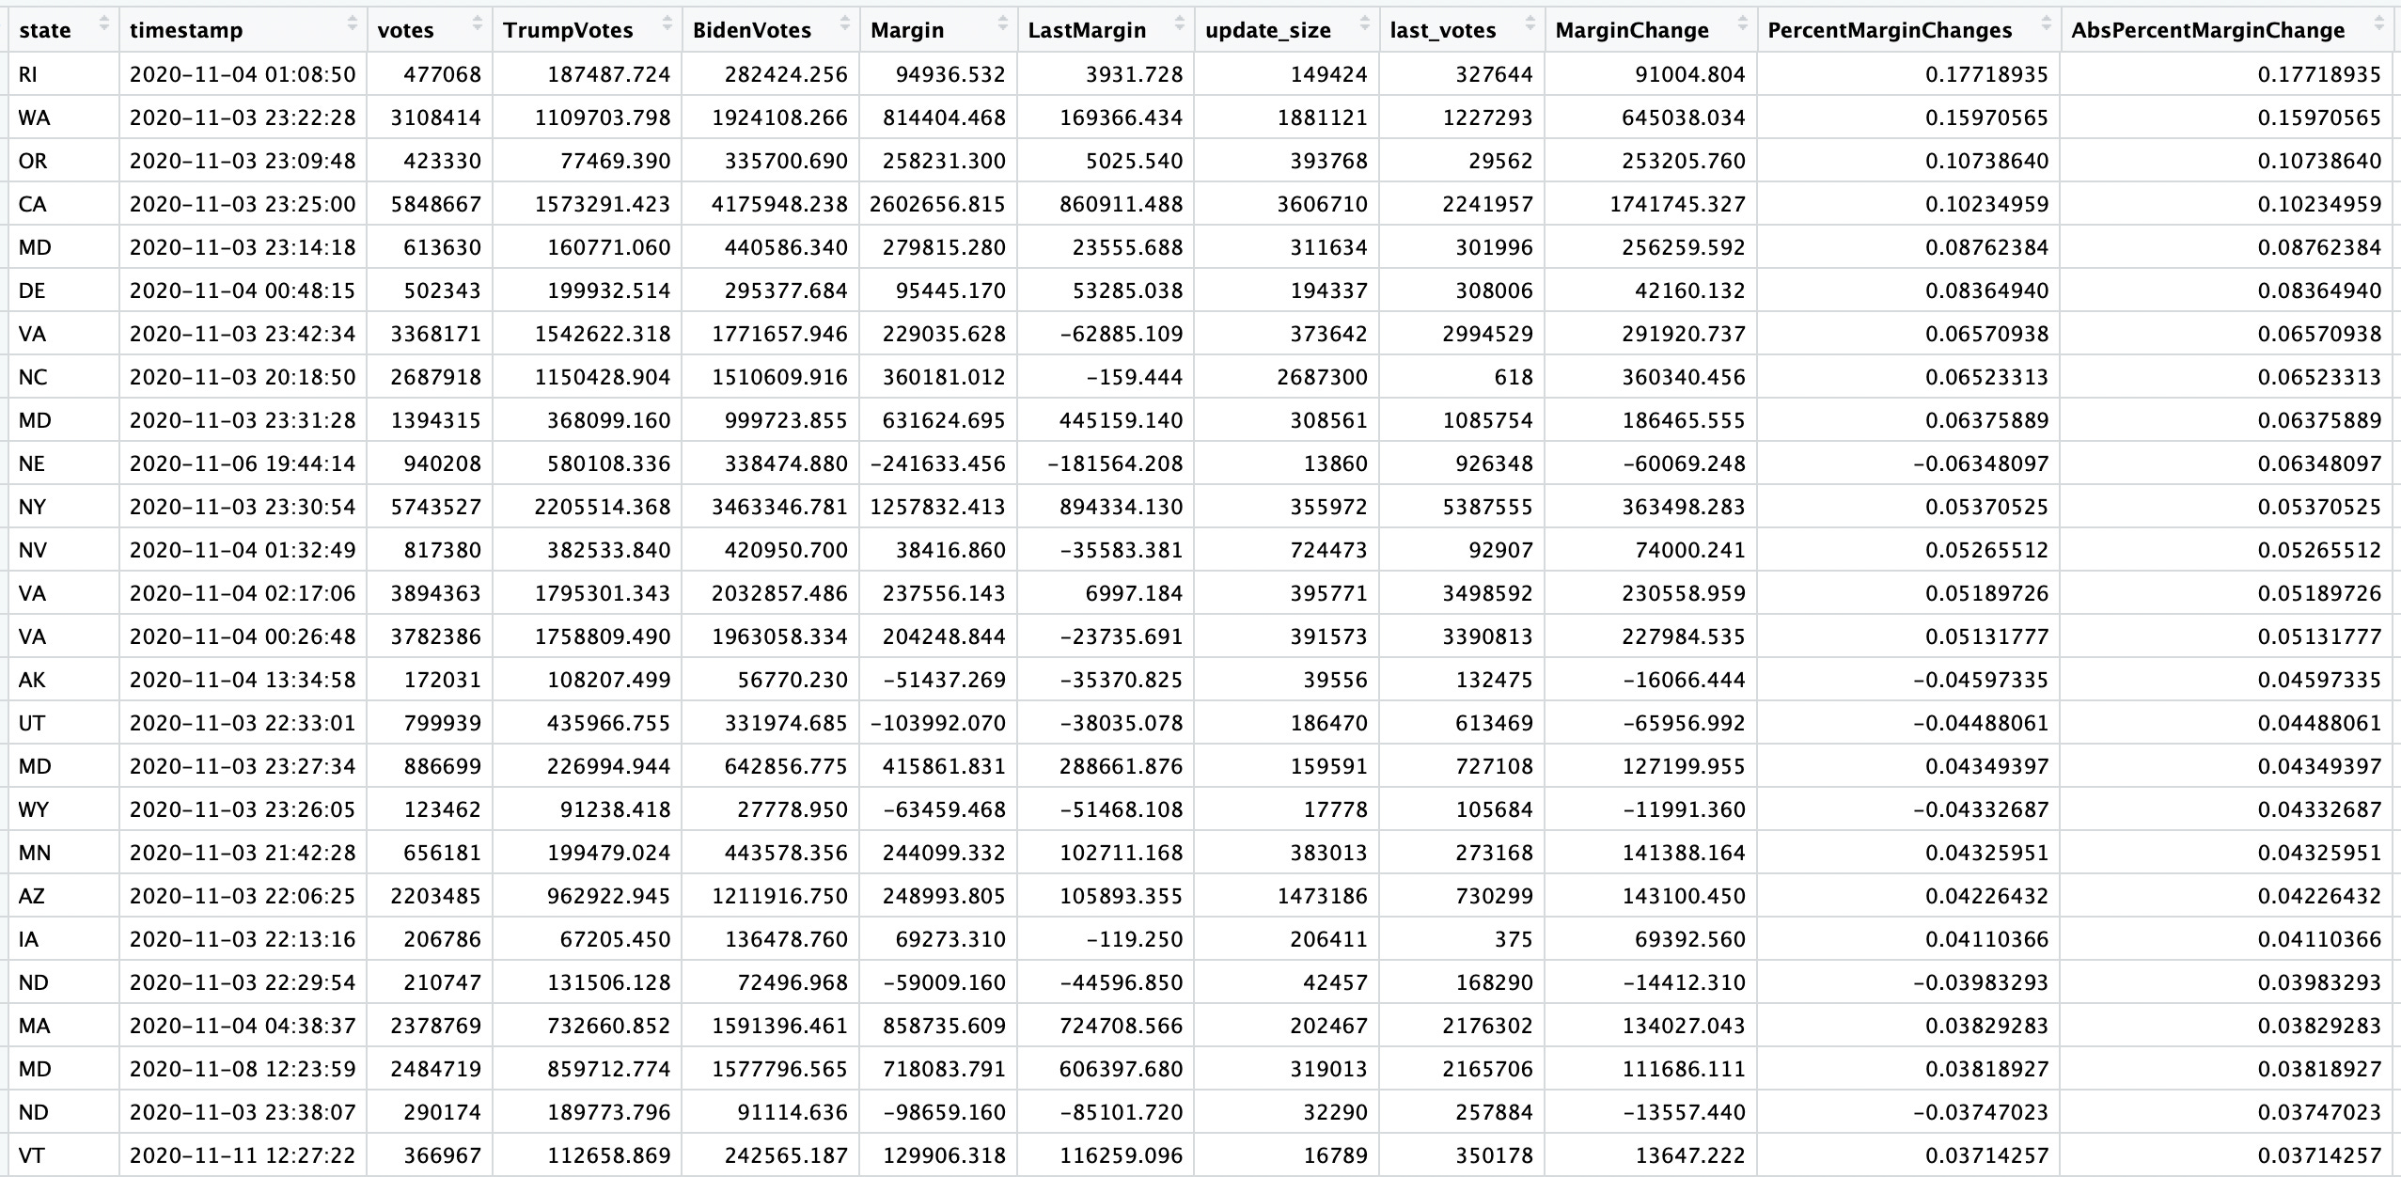
Task: Click sort arrows icon for votes column
Action: point(478,24)
